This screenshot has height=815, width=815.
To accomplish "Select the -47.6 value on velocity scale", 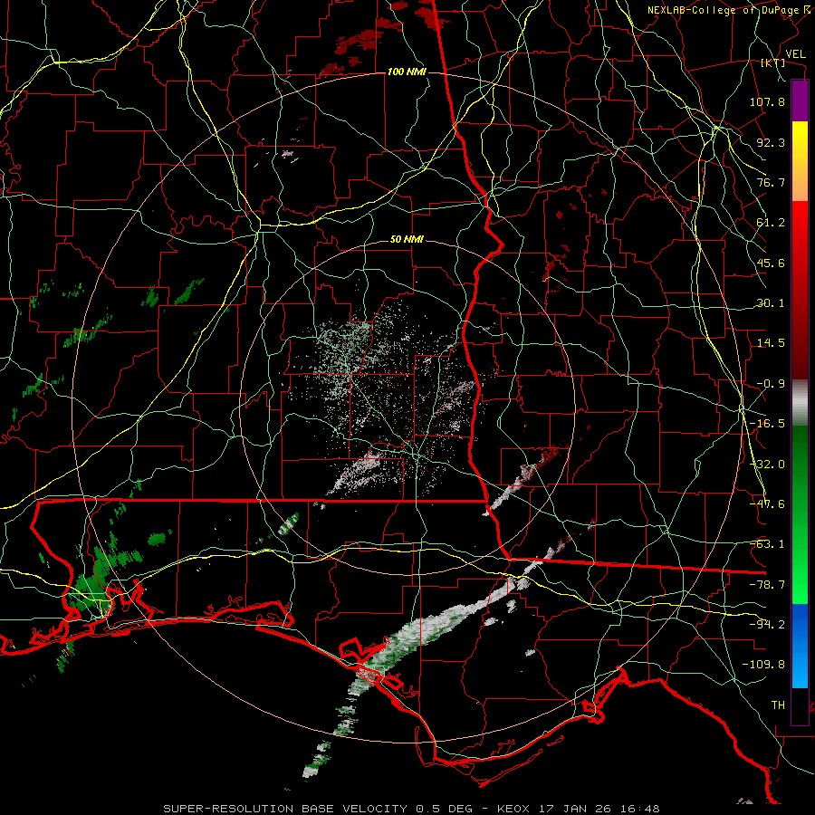I will (767, 504).
